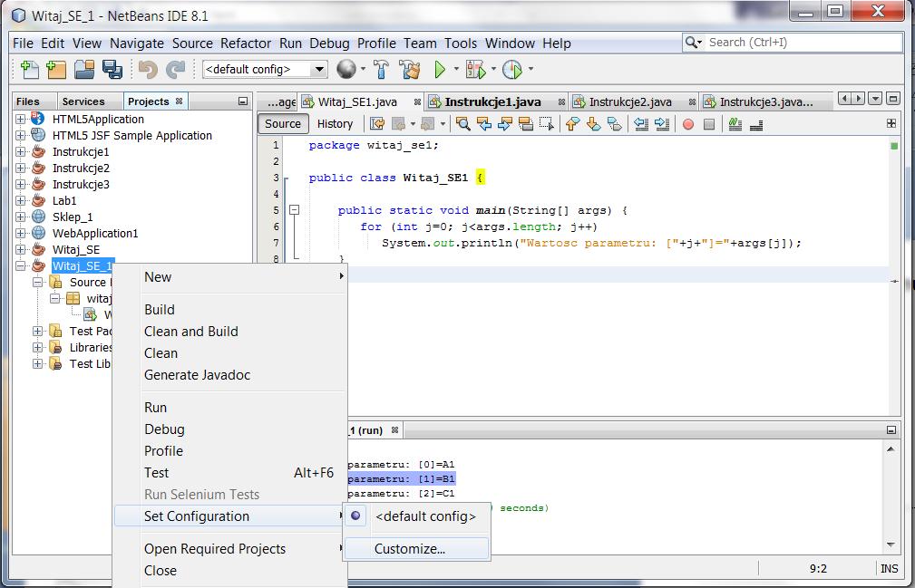915x588 pixels.
Task: Click the globe browser icon in toolbar
Action: pyautogui.click(x=346, y=70)
